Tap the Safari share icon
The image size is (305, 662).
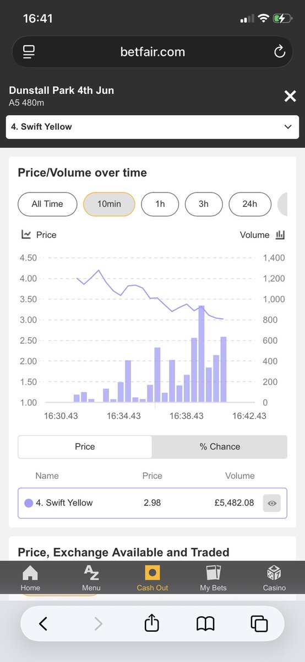(151, 623)
